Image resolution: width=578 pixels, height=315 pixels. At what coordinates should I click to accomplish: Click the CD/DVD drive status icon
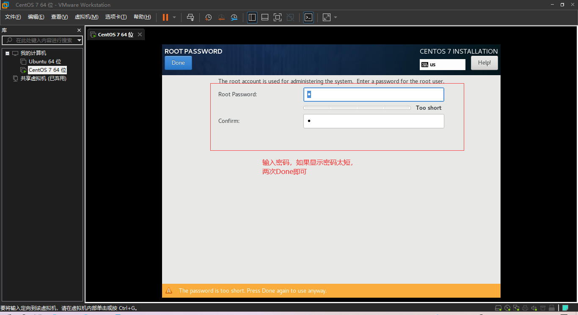[507, 308]
